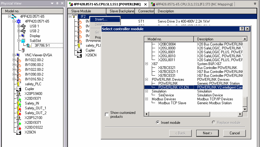260x147 pixels.
Task: Expand the USB 1 node
Action: click(19, 26)
